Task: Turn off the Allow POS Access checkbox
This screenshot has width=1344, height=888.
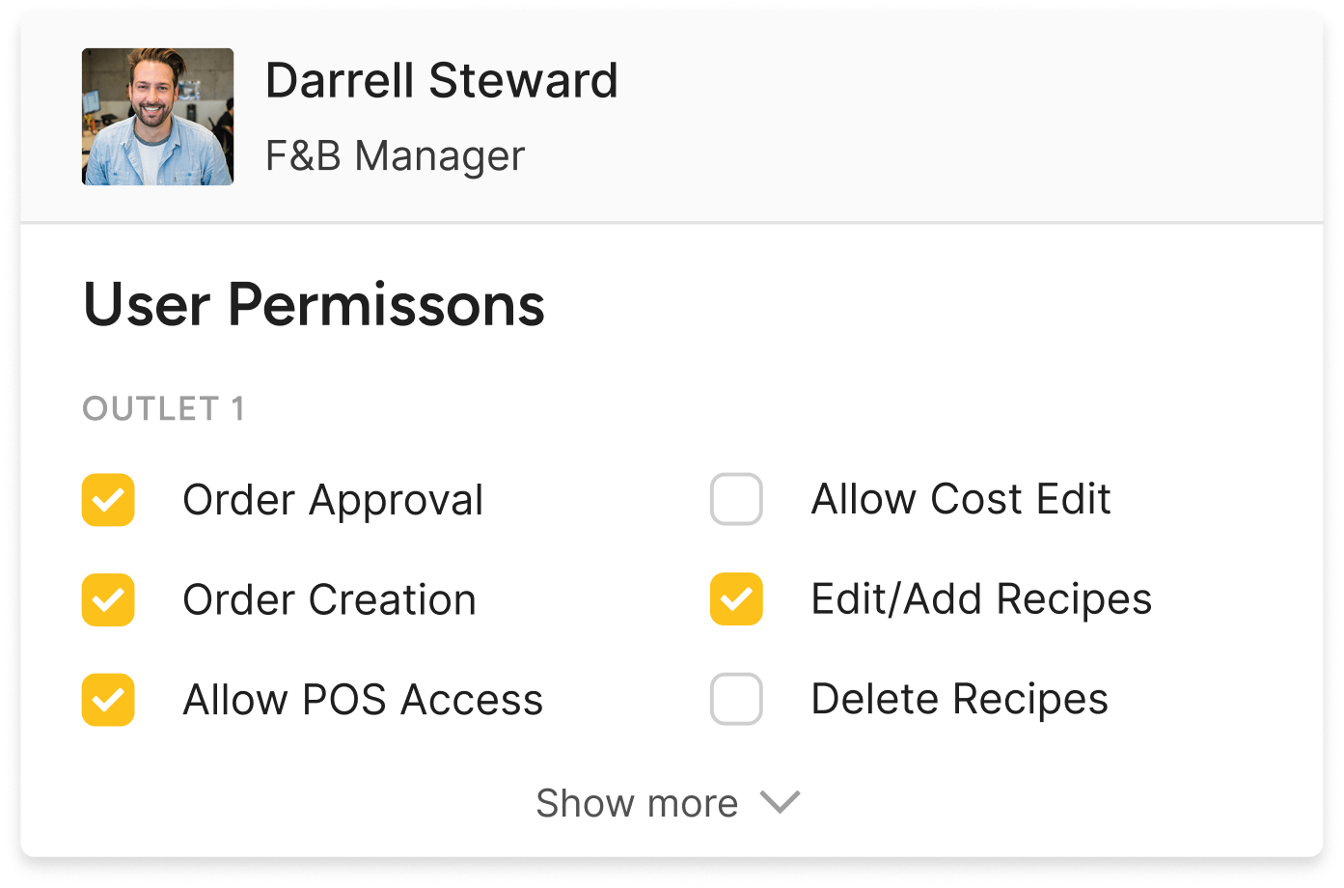Action: tap(108, 699)
